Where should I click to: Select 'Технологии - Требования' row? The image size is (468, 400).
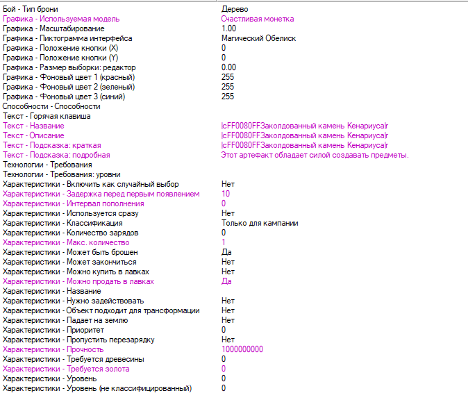click(x=47, y=165)
